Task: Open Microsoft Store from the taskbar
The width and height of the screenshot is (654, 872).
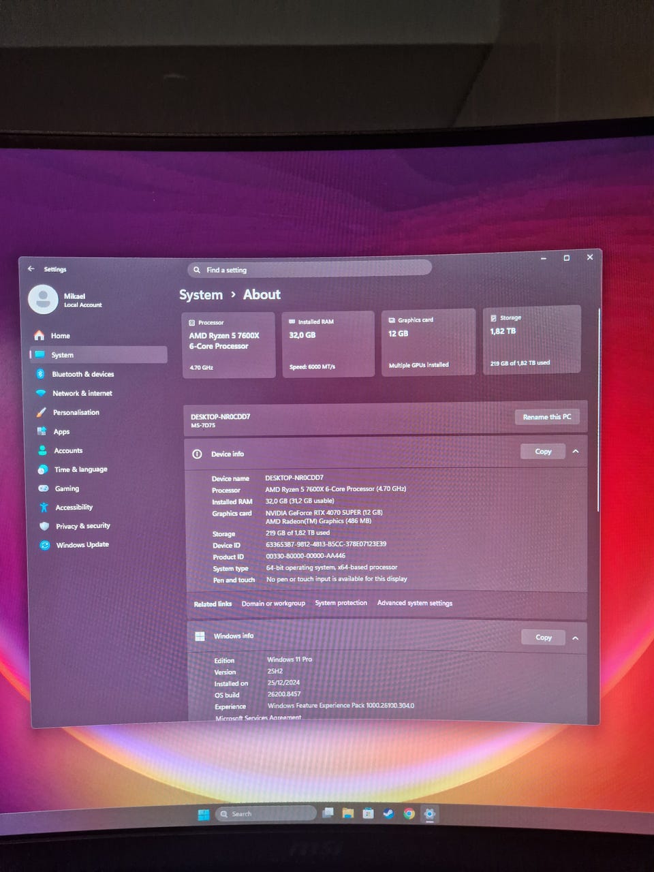Action: click(368, 813)
